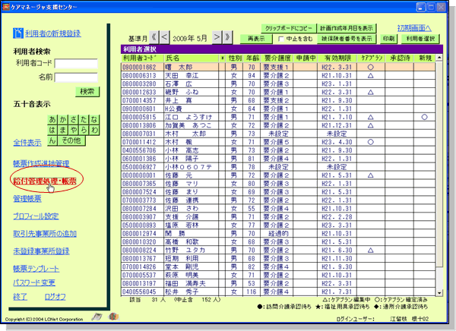Filter by the や kana button
This screenshot has height=331, width=456.
(x=73, y=130)
